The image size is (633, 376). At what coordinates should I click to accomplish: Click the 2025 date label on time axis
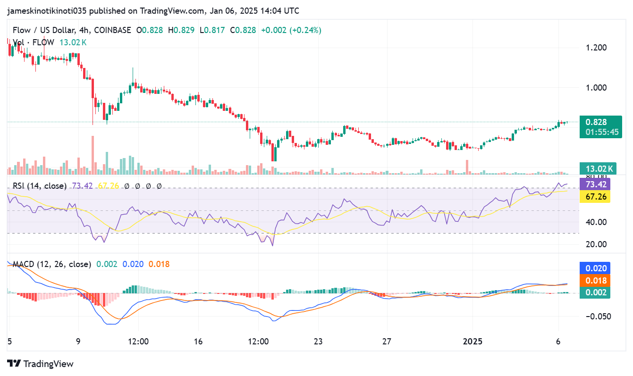click(x=473, y=341)
